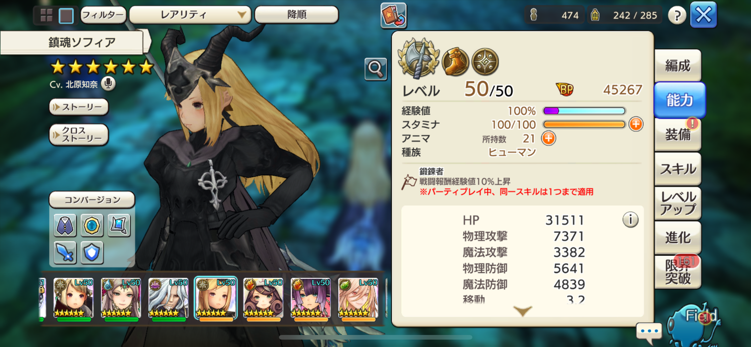The image size is (751, 347).
Task: Tap the card book swap icon
Action: pos(394,16)
